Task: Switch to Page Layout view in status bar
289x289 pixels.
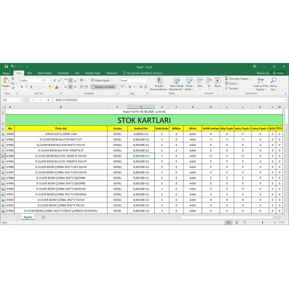Action: [237, 223]
